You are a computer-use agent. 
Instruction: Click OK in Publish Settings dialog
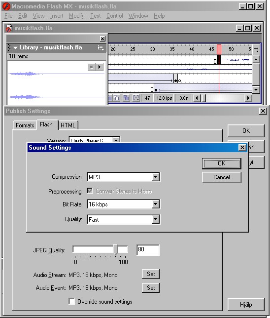(246, 131)
